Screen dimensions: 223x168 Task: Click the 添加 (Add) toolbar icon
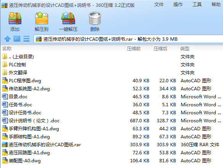coord(15,19)
